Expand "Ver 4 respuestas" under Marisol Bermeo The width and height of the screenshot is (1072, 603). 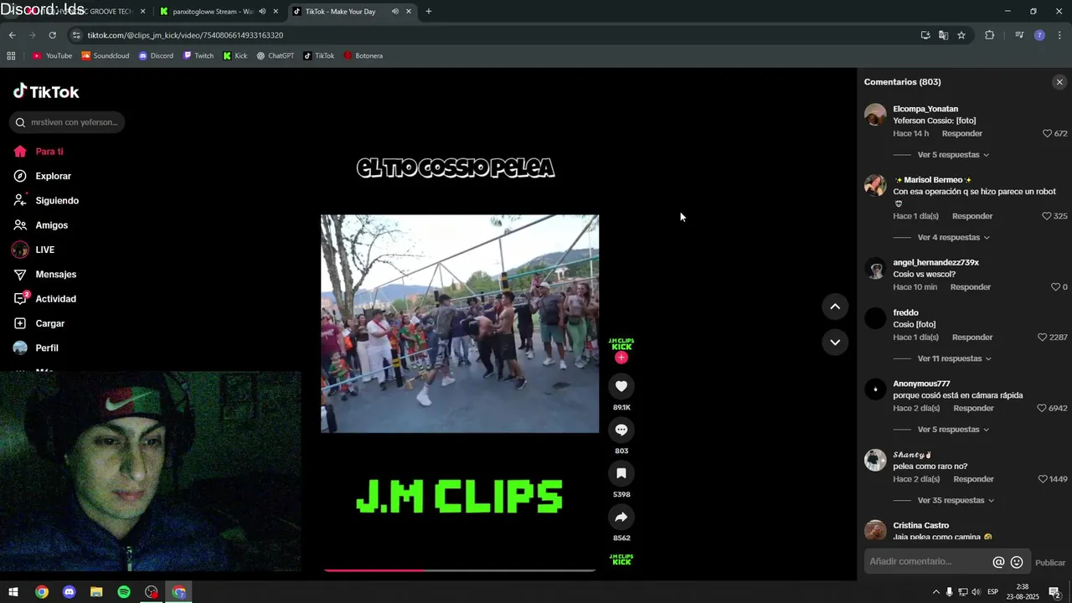953,238
